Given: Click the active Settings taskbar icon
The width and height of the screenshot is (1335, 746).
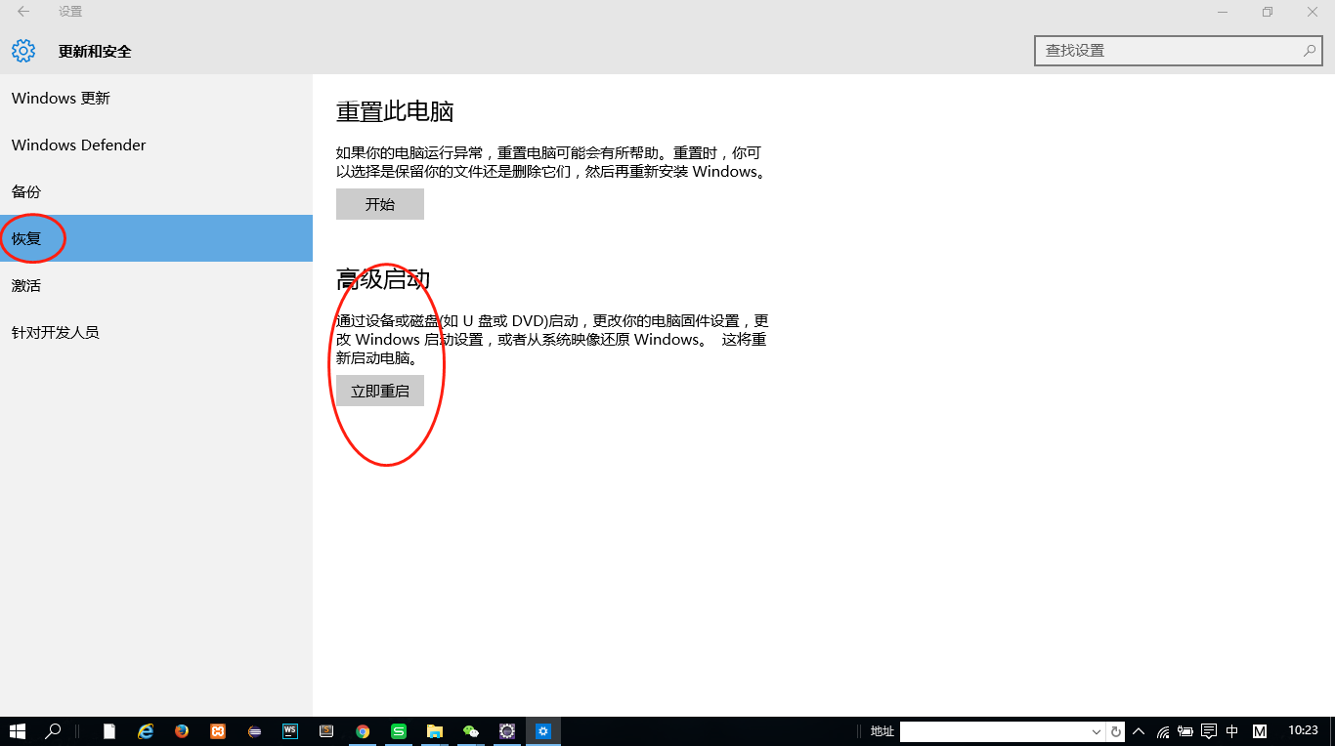Looking at the screenshot, I should (543, 730).
